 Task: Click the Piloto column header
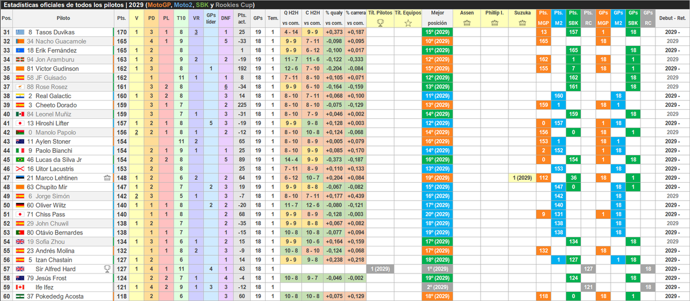64,18
